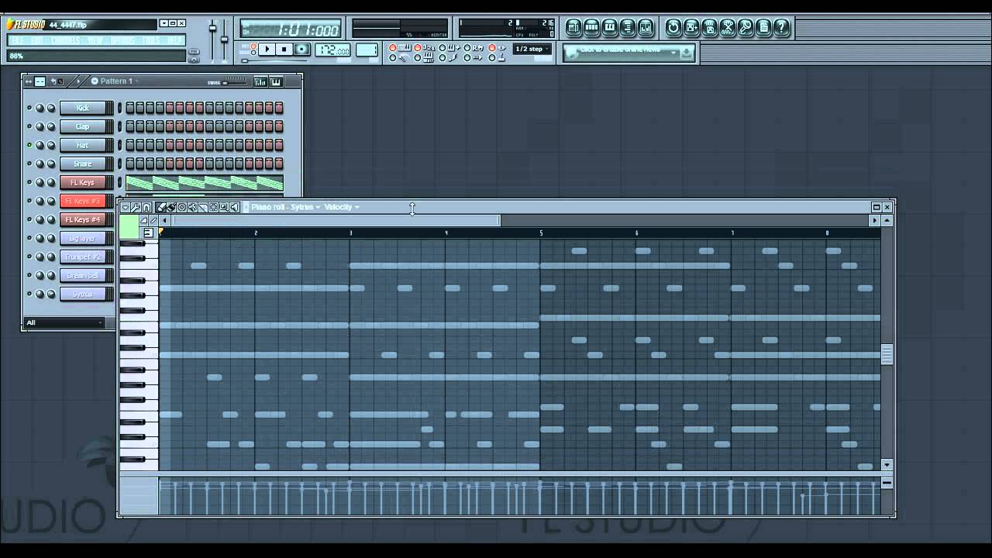Screen dimensions: 992x558
Task: Show the Step Sequencer via toolbar icon
Action: pos(591,28)
